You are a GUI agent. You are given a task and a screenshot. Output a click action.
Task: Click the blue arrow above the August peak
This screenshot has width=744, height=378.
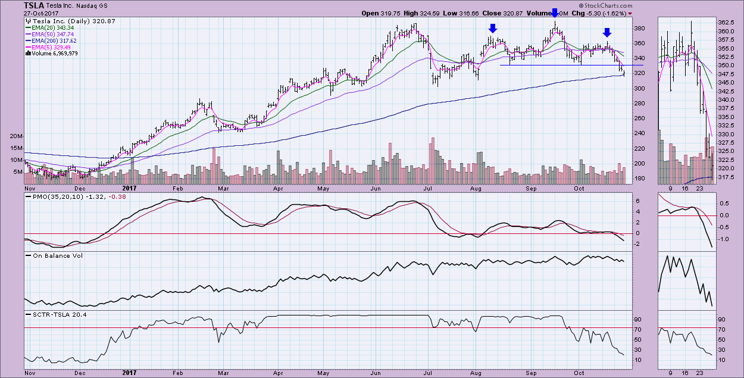tap(493, 28)
